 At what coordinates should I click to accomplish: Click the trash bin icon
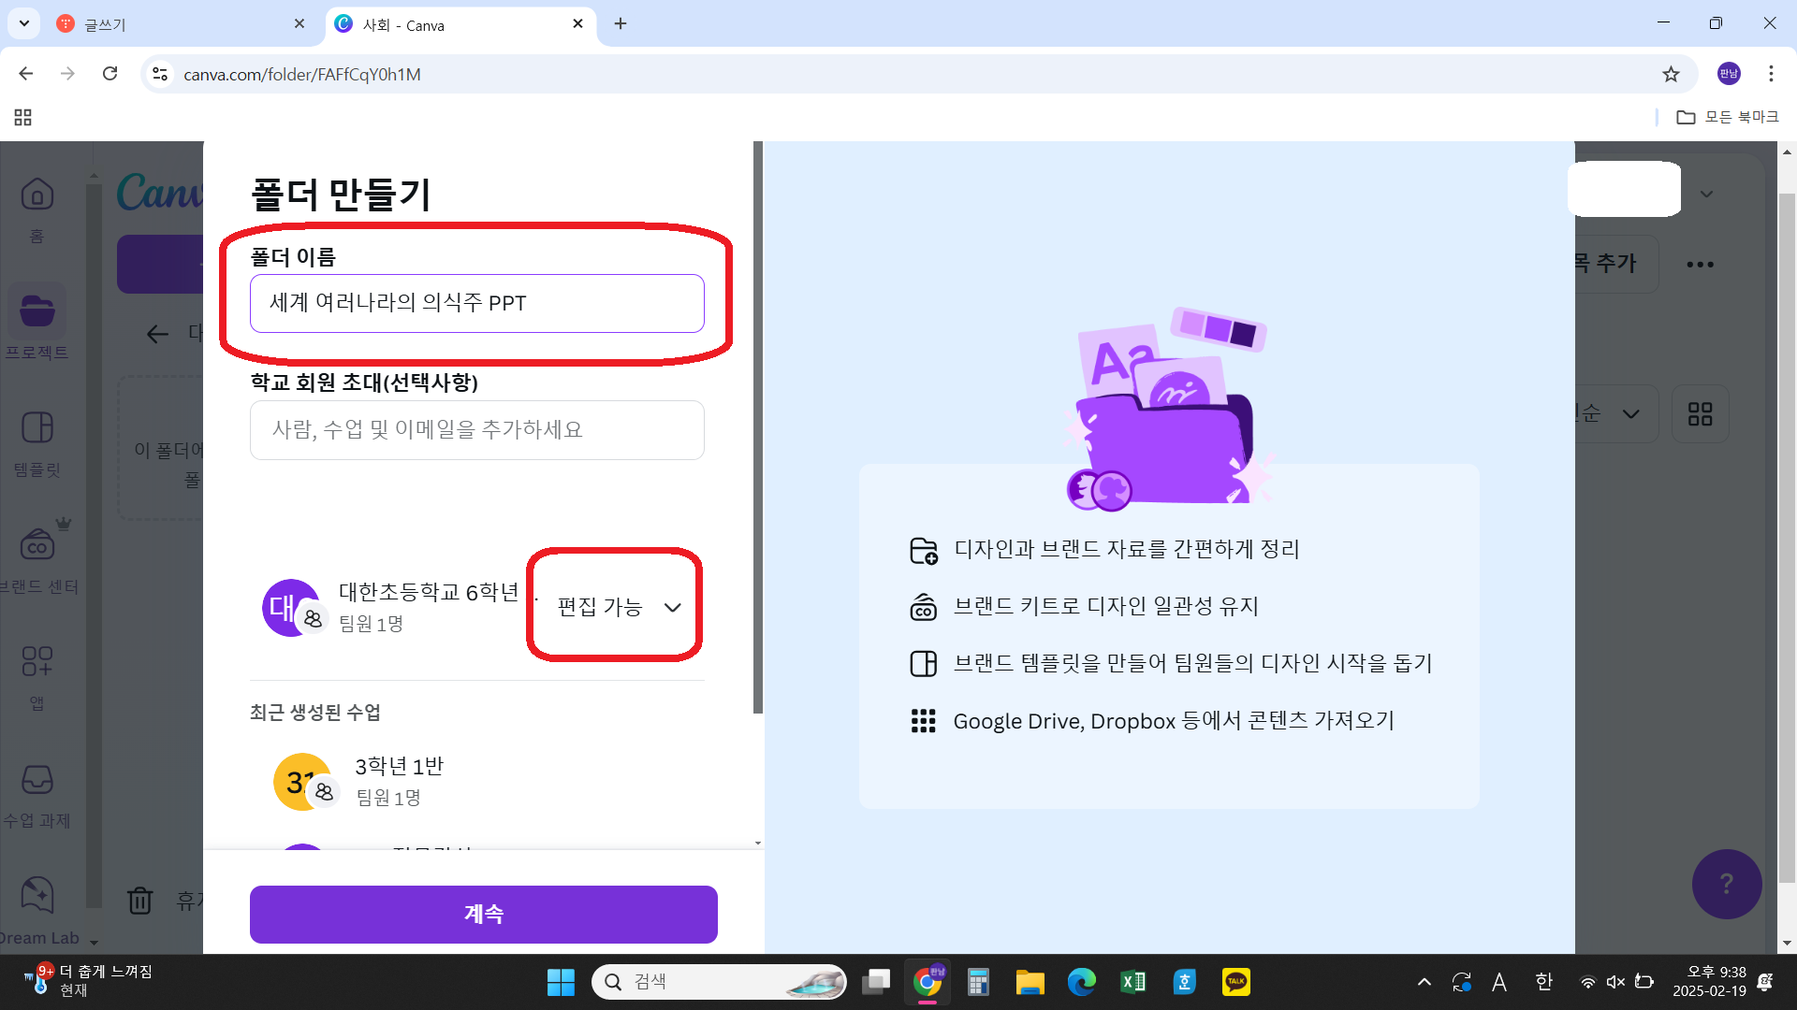coord(140,900)
